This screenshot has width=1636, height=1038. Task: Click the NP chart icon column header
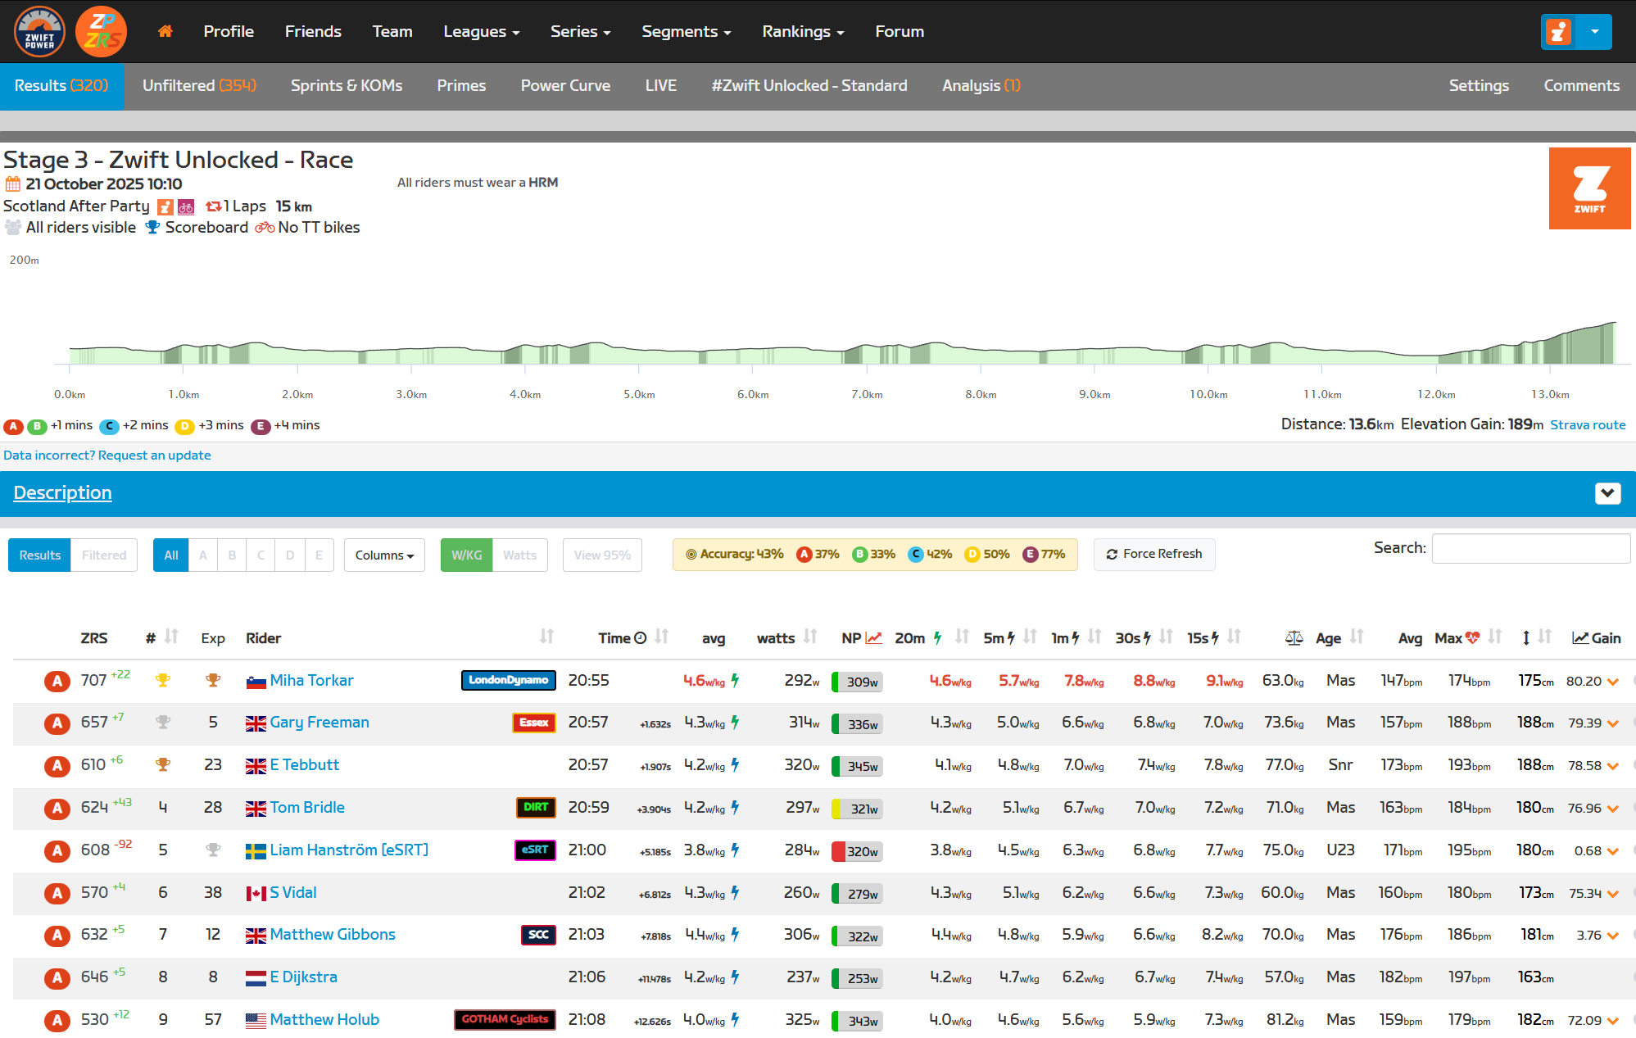(x=873, y=637)
